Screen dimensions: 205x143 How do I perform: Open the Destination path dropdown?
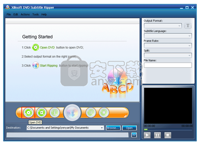click(102, 128)
